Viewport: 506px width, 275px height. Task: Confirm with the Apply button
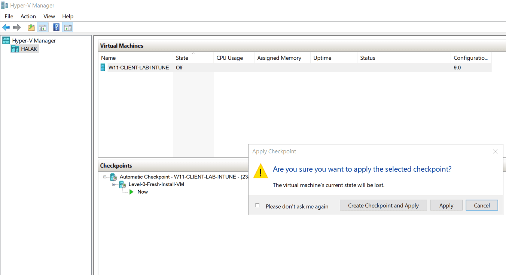click(446, 205)
